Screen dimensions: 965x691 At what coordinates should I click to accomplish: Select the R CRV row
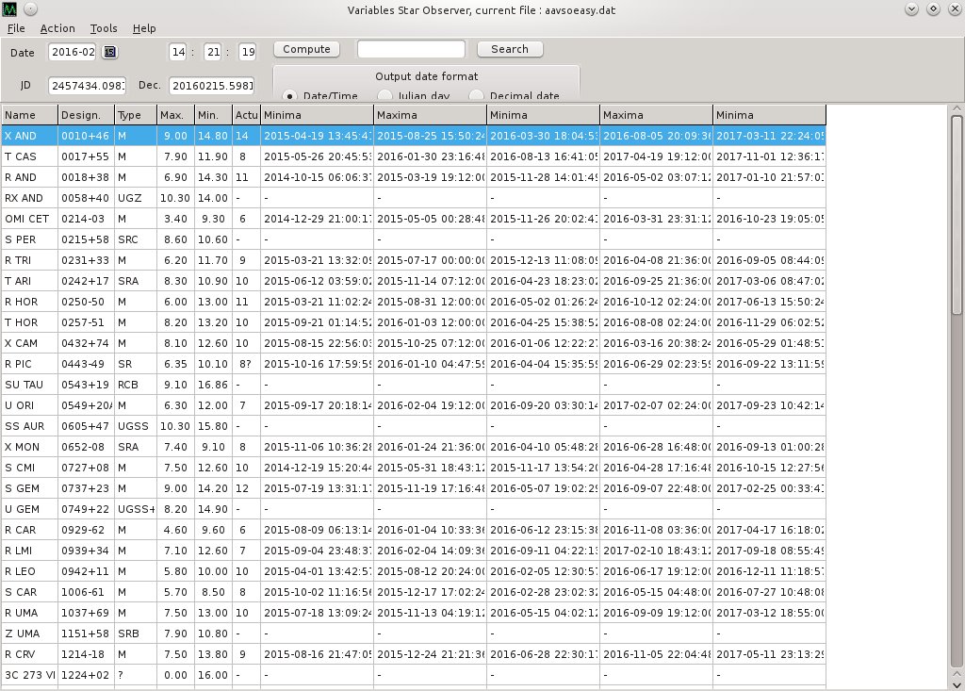click(414, 654)
